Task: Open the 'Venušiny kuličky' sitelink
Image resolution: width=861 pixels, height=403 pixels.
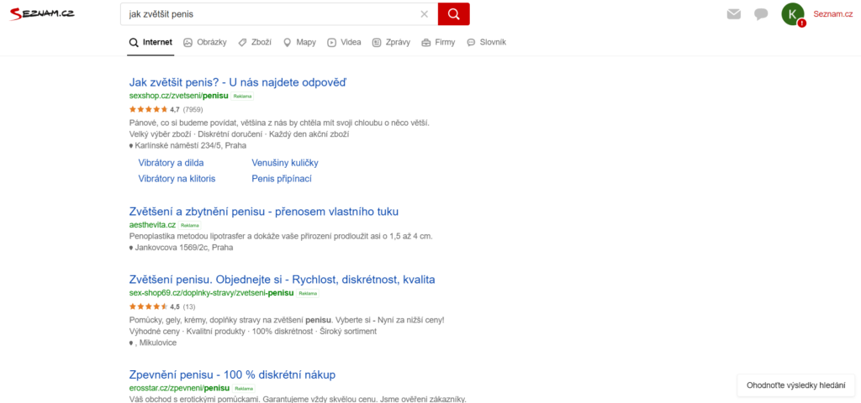Action: (x=285, y=163)
